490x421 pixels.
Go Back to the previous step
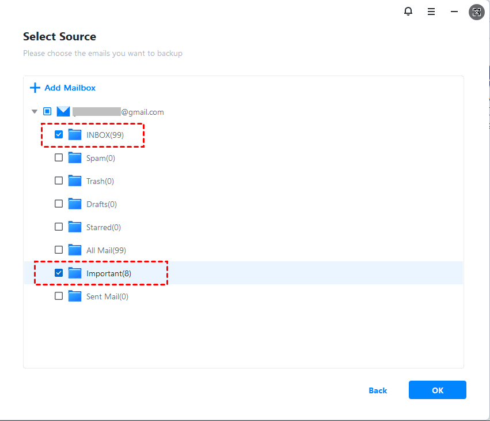coord(378,390)
